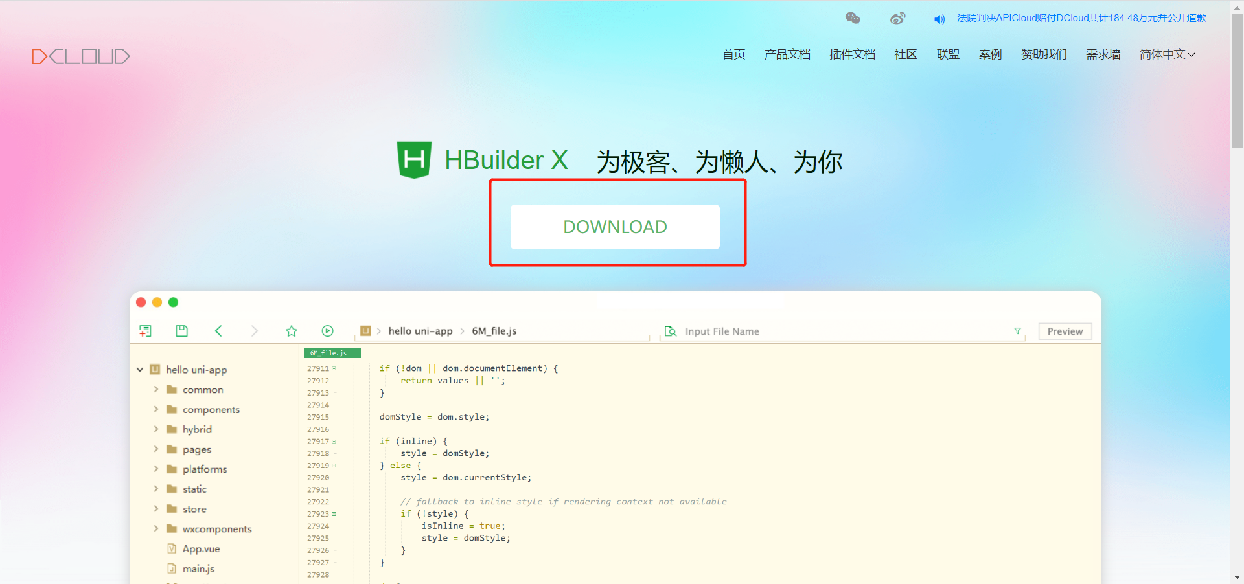Select the star bookmark icon

pos(291,330)
